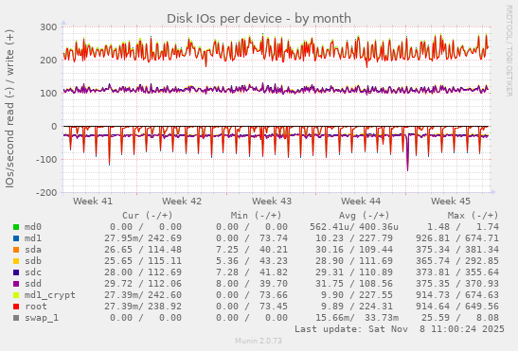Click sdc max value '373.81 / 355.64'
The height and width of the screenshot is (351, 518).
pos(457,272)
